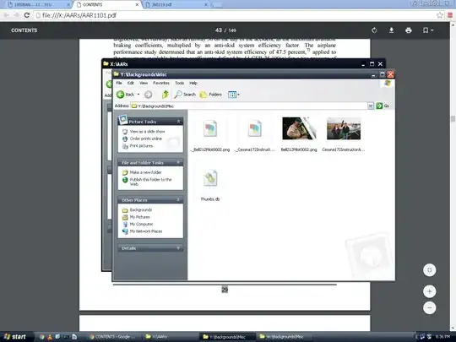Open the Windows Start menu
The height and width of the screenshot is (342, 456).
pos(15,336)
